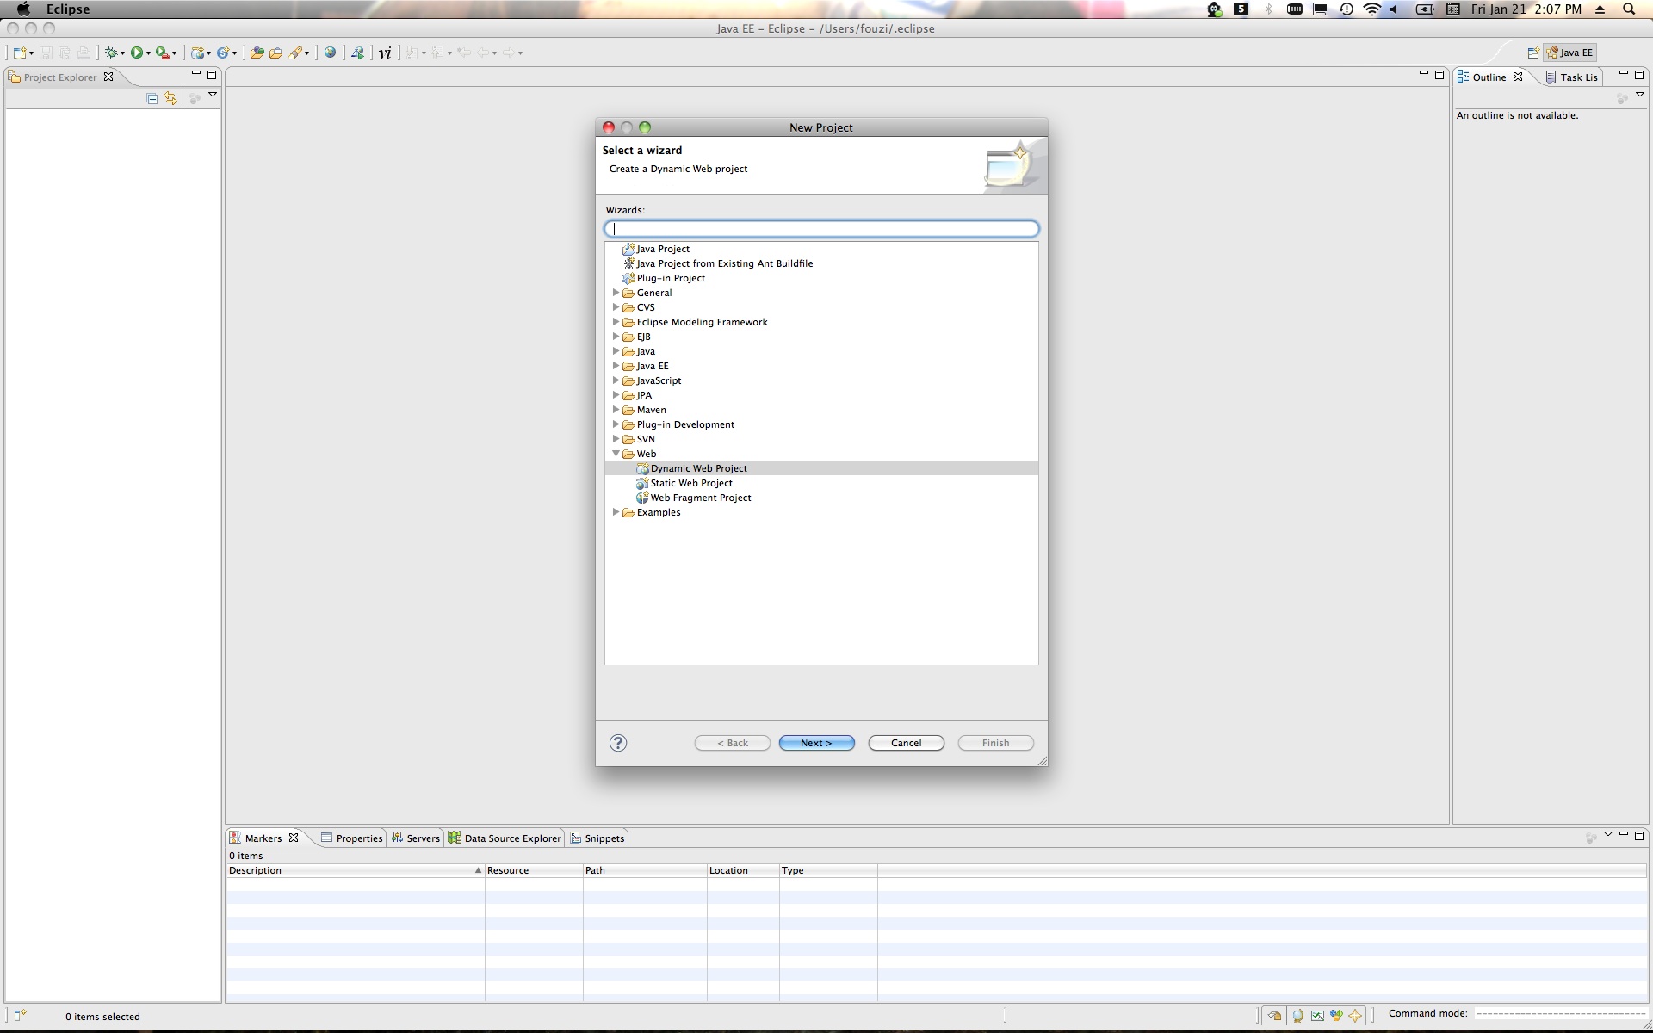Image resolution: width=1653 pixels, height=1033 pixels.
Task: Open the Debug icon dropdown arrow
Action: pos(122,53)
